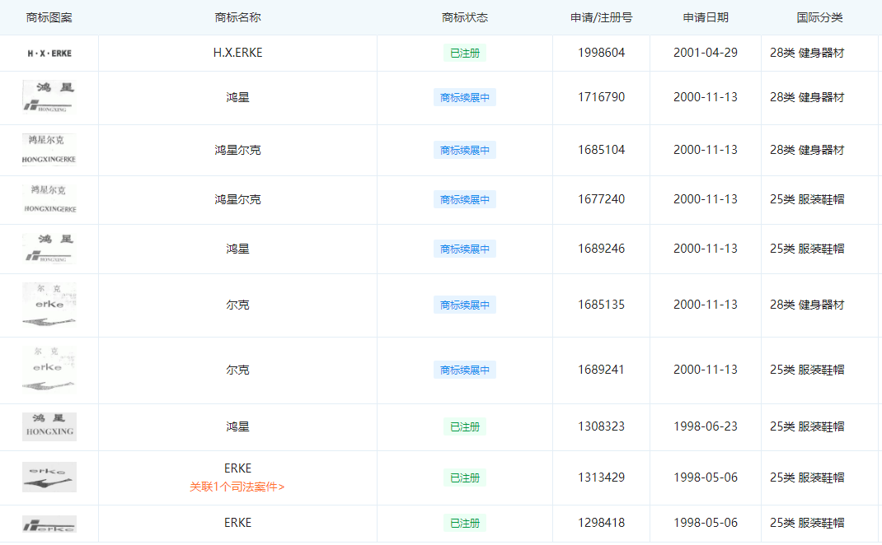
Task: Select registration number 1298418
Action: point(601,523)
